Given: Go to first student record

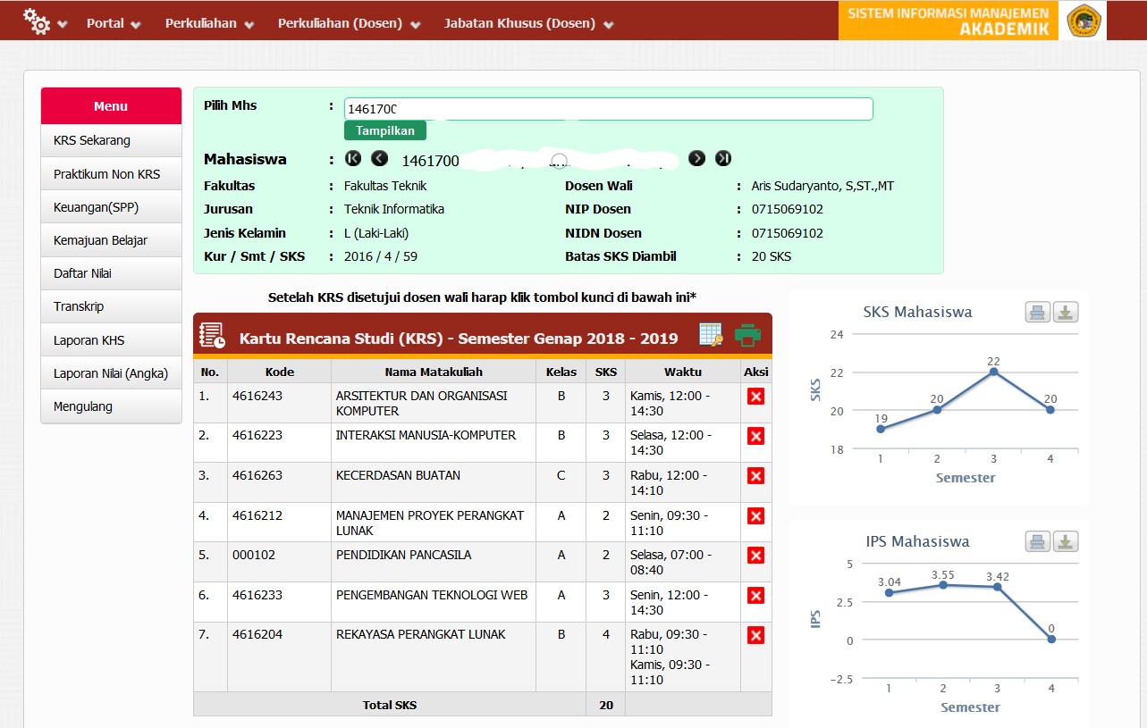Looking at the screenshot, I should point(353,159).
